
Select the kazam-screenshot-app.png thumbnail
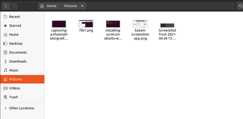coord(140,24)
